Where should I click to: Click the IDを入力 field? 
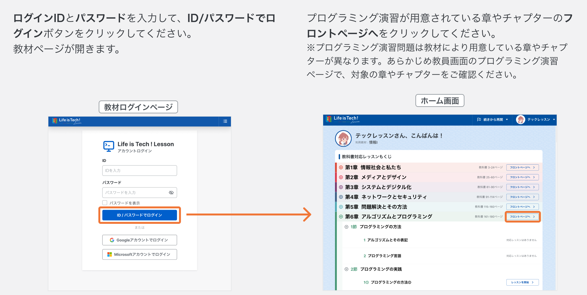[139, 170]
